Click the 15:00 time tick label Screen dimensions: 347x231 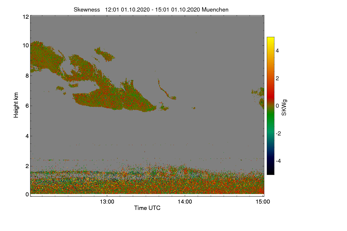[263, 202]
